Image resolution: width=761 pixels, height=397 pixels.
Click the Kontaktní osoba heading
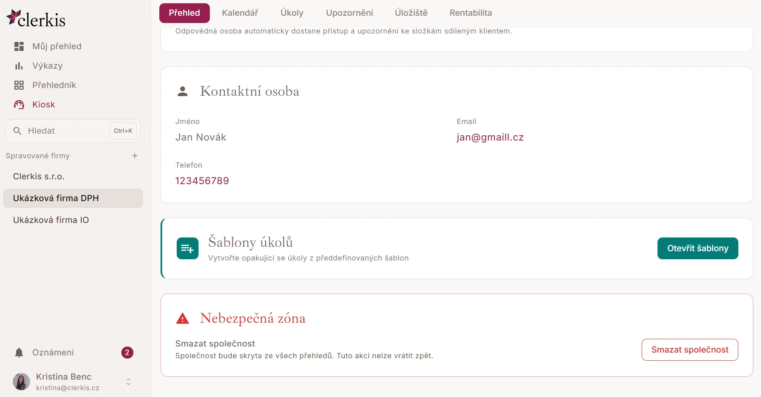(x=249, y=91)
